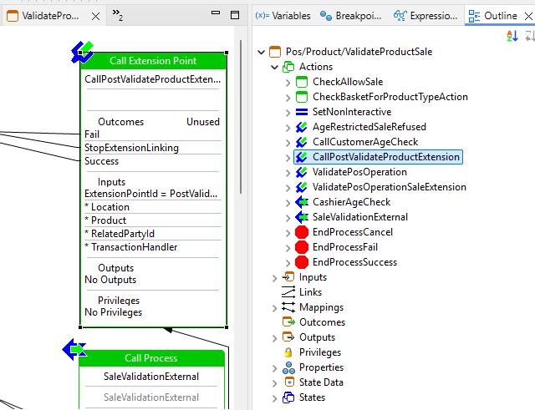Close the ValidatePro editor tab
The width and height of the screenshot is (535, 410).
pyautogui.click(x=96, y=16)
